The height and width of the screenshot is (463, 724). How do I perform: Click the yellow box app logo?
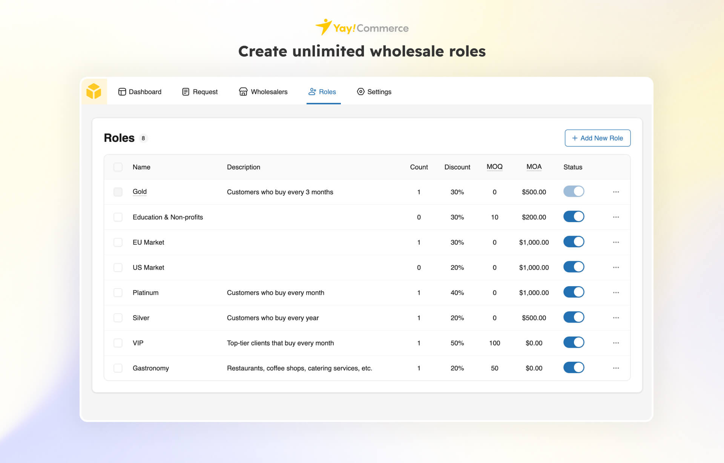(x=94, y=91)
